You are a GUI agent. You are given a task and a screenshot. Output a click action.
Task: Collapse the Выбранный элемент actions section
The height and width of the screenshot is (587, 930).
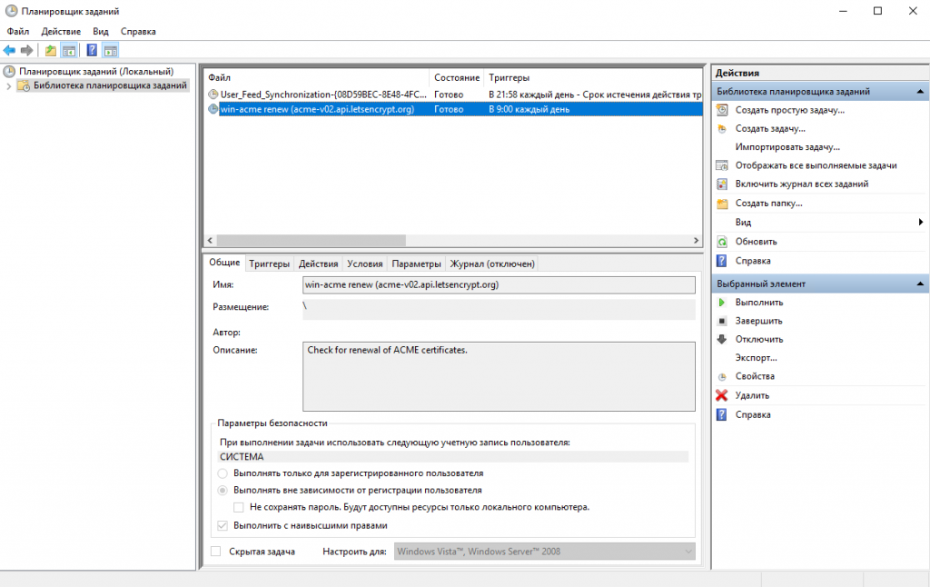point(920,284)
